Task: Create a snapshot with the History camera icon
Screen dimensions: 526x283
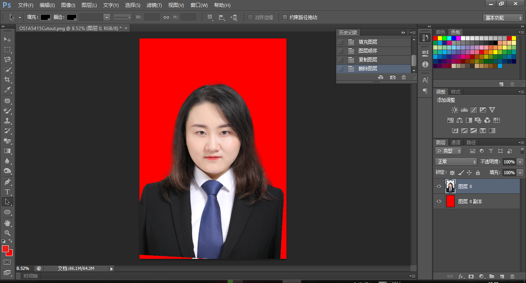Action: (392, 77)
